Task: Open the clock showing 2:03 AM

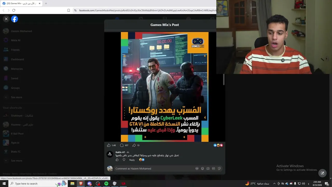Action: click(317, 184)
